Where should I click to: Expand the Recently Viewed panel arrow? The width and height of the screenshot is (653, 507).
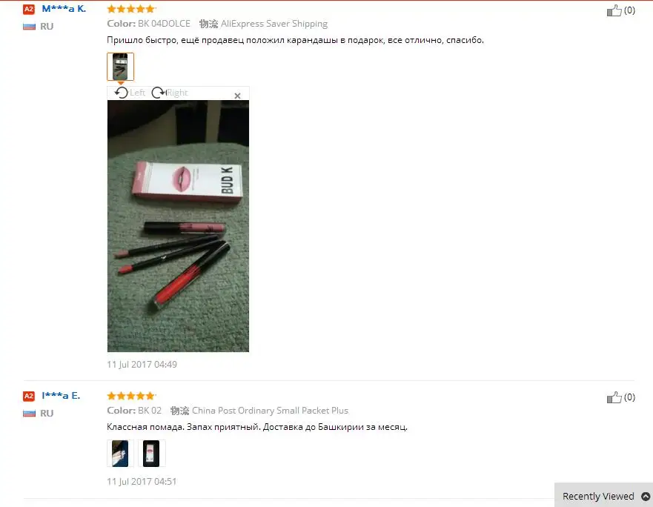646,497
